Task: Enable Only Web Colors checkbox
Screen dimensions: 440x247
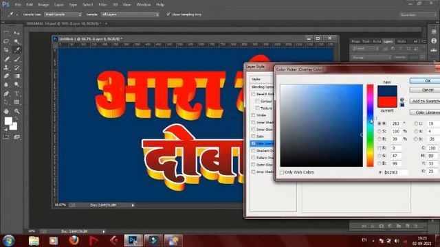Action: coord(282,172)
